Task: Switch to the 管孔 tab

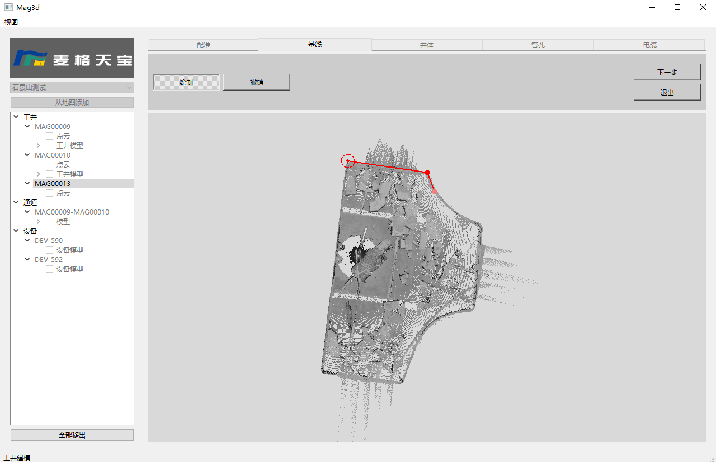Action: pyautogui.click(x=538, y=45)
